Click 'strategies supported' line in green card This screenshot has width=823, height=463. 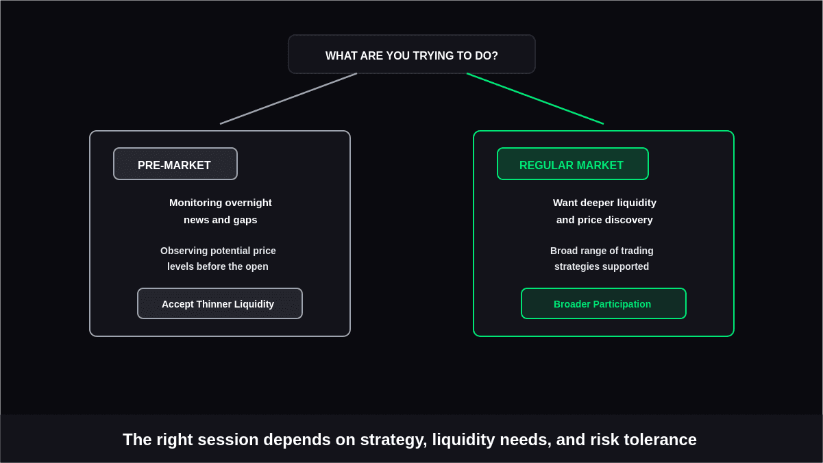pos(602,266)
